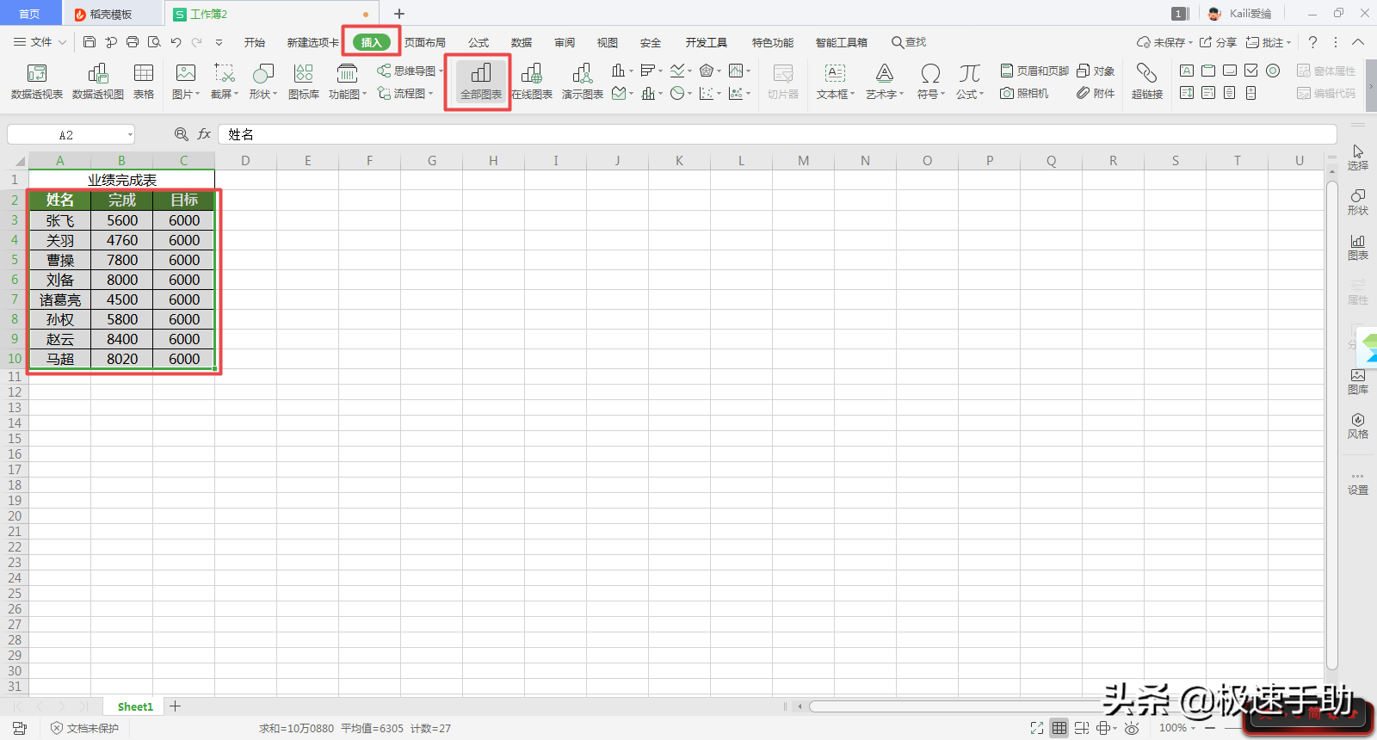Open the 思维导图 mind map dropdown
Image resolution: width=1377 pixels, height=740 pixels.
(410, 71)
